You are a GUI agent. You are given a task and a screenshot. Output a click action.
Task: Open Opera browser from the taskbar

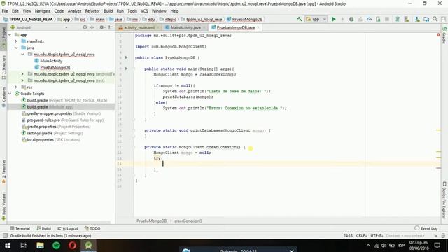click(72, 246)
